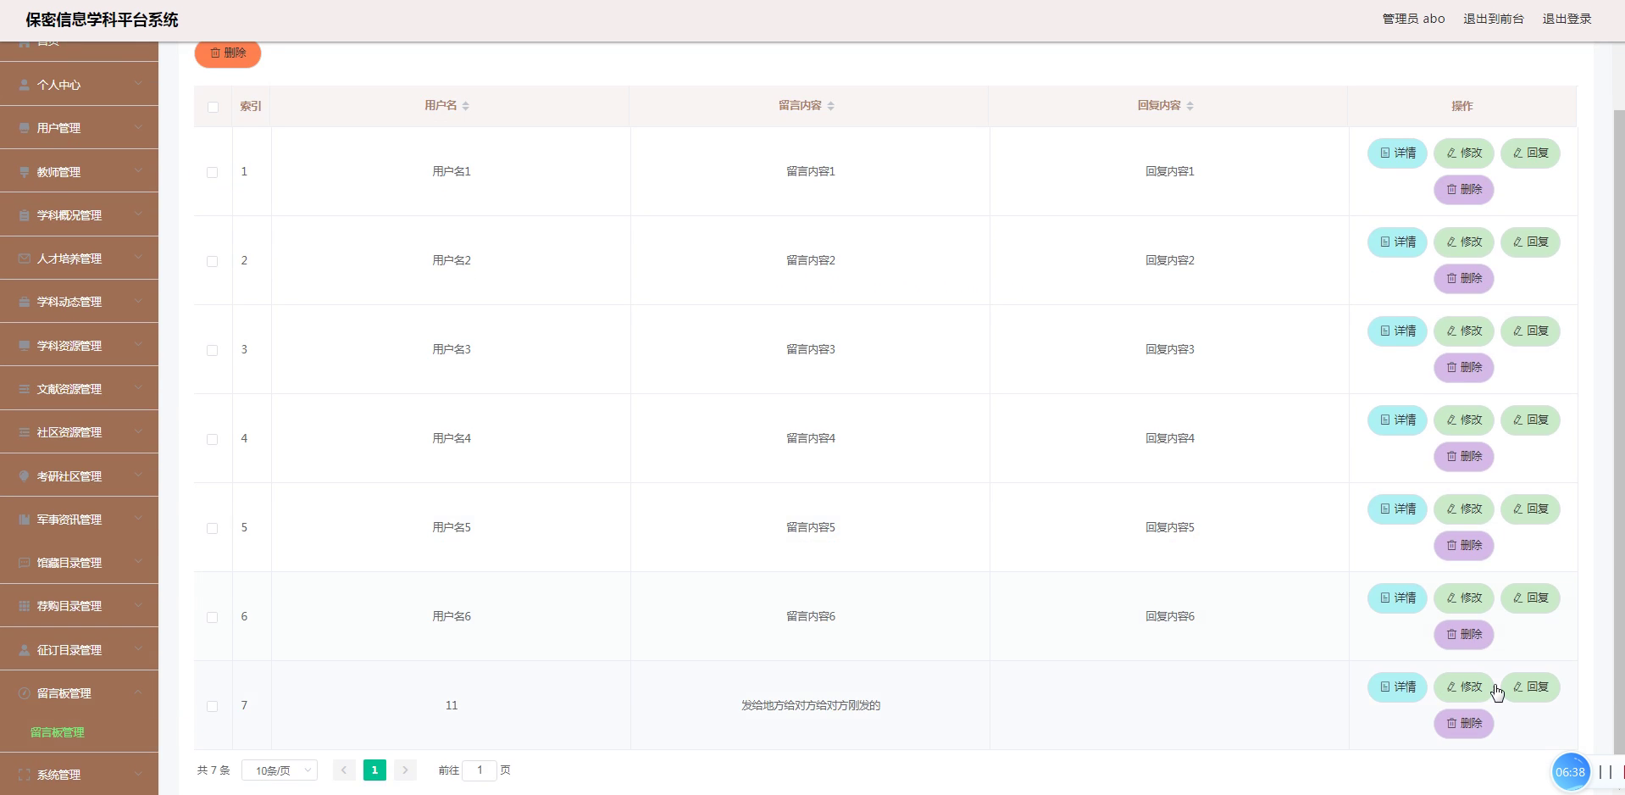This screenshot has width=1625, height=795.
Task: Click the 退出登录 link
Action: [1567, 19]
